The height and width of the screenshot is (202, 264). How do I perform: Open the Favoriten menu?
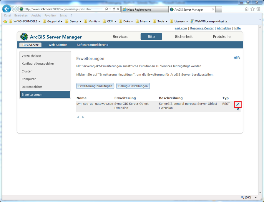(50, 16)
